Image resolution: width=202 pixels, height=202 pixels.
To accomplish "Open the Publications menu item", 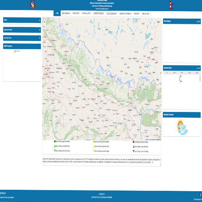I will (x=145, y=14).
